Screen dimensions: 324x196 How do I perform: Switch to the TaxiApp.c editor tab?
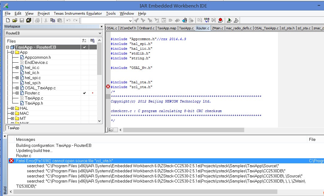187,28
